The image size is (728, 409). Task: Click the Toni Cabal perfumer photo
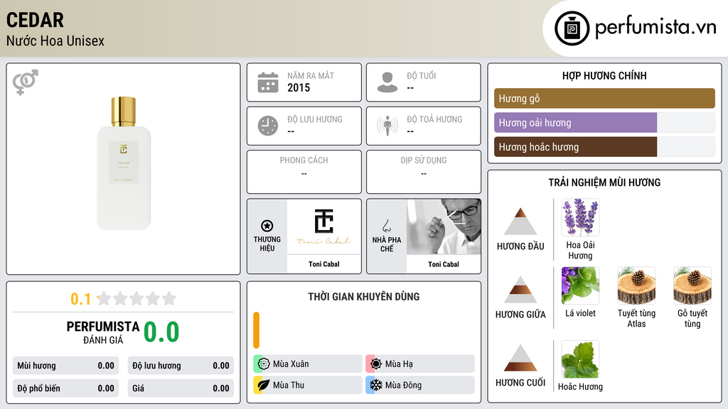pos(444,227)
